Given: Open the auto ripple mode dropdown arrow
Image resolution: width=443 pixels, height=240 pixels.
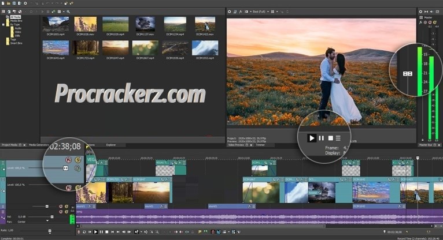Looking at the screenshot, I should pos(228,232).
